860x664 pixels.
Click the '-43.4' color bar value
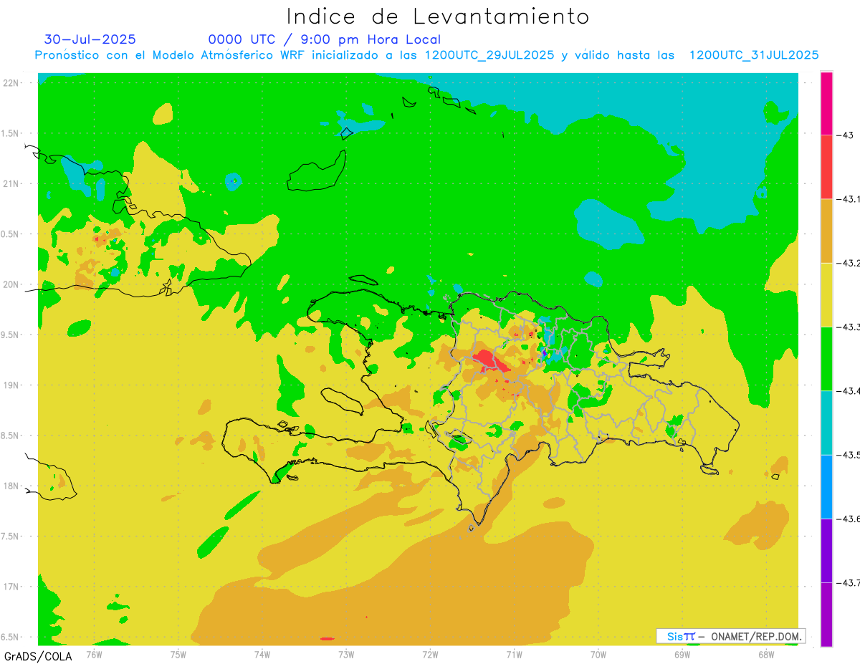point(849,390)
